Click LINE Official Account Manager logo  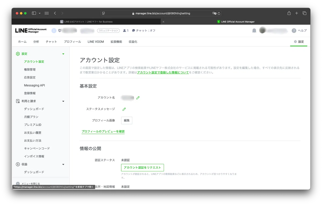31,31
